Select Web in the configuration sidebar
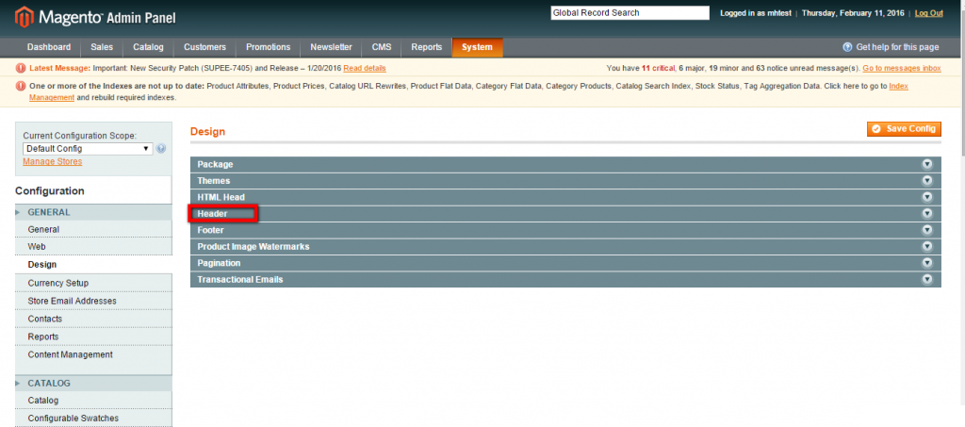The image size is (965, 427). [x=93, y=247]
